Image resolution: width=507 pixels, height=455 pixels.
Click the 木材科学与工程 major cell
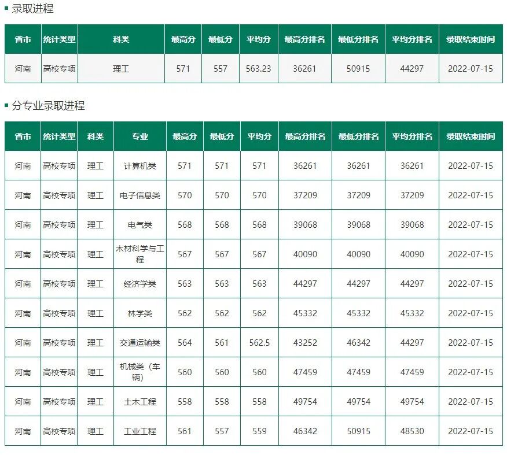tap(139, 254)
